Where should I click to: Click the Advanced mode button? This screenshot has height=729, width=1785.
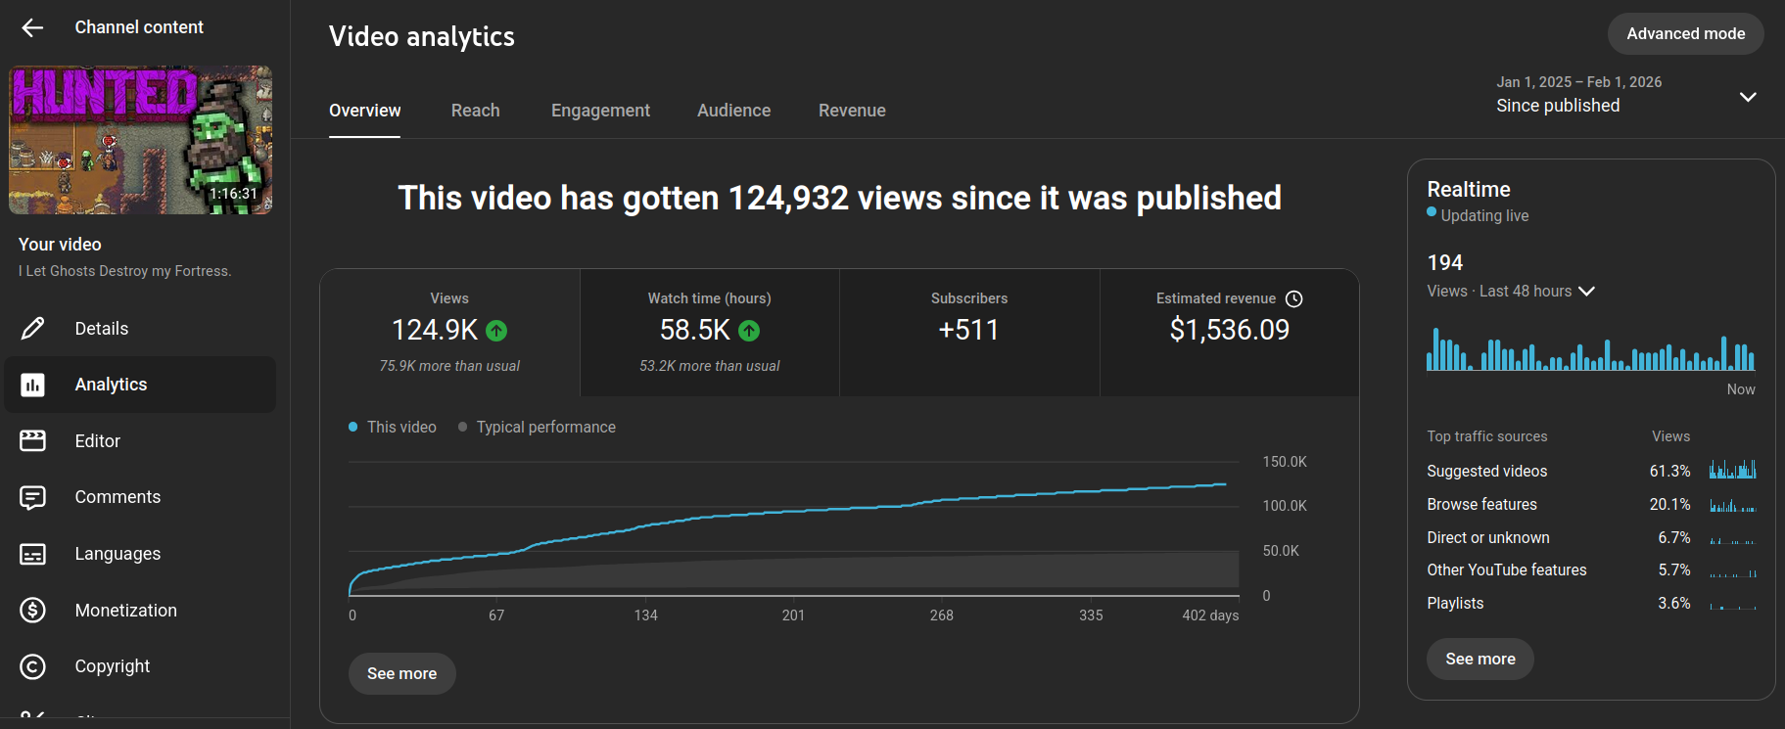1685,33
